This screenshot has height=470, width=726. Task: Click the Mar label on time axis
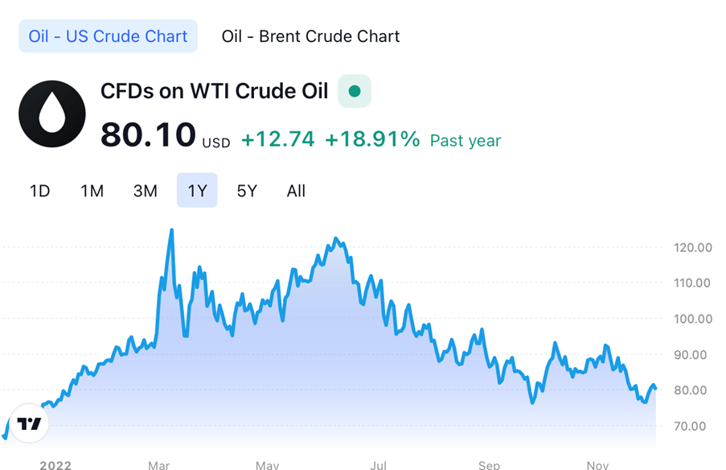point(159,464)
